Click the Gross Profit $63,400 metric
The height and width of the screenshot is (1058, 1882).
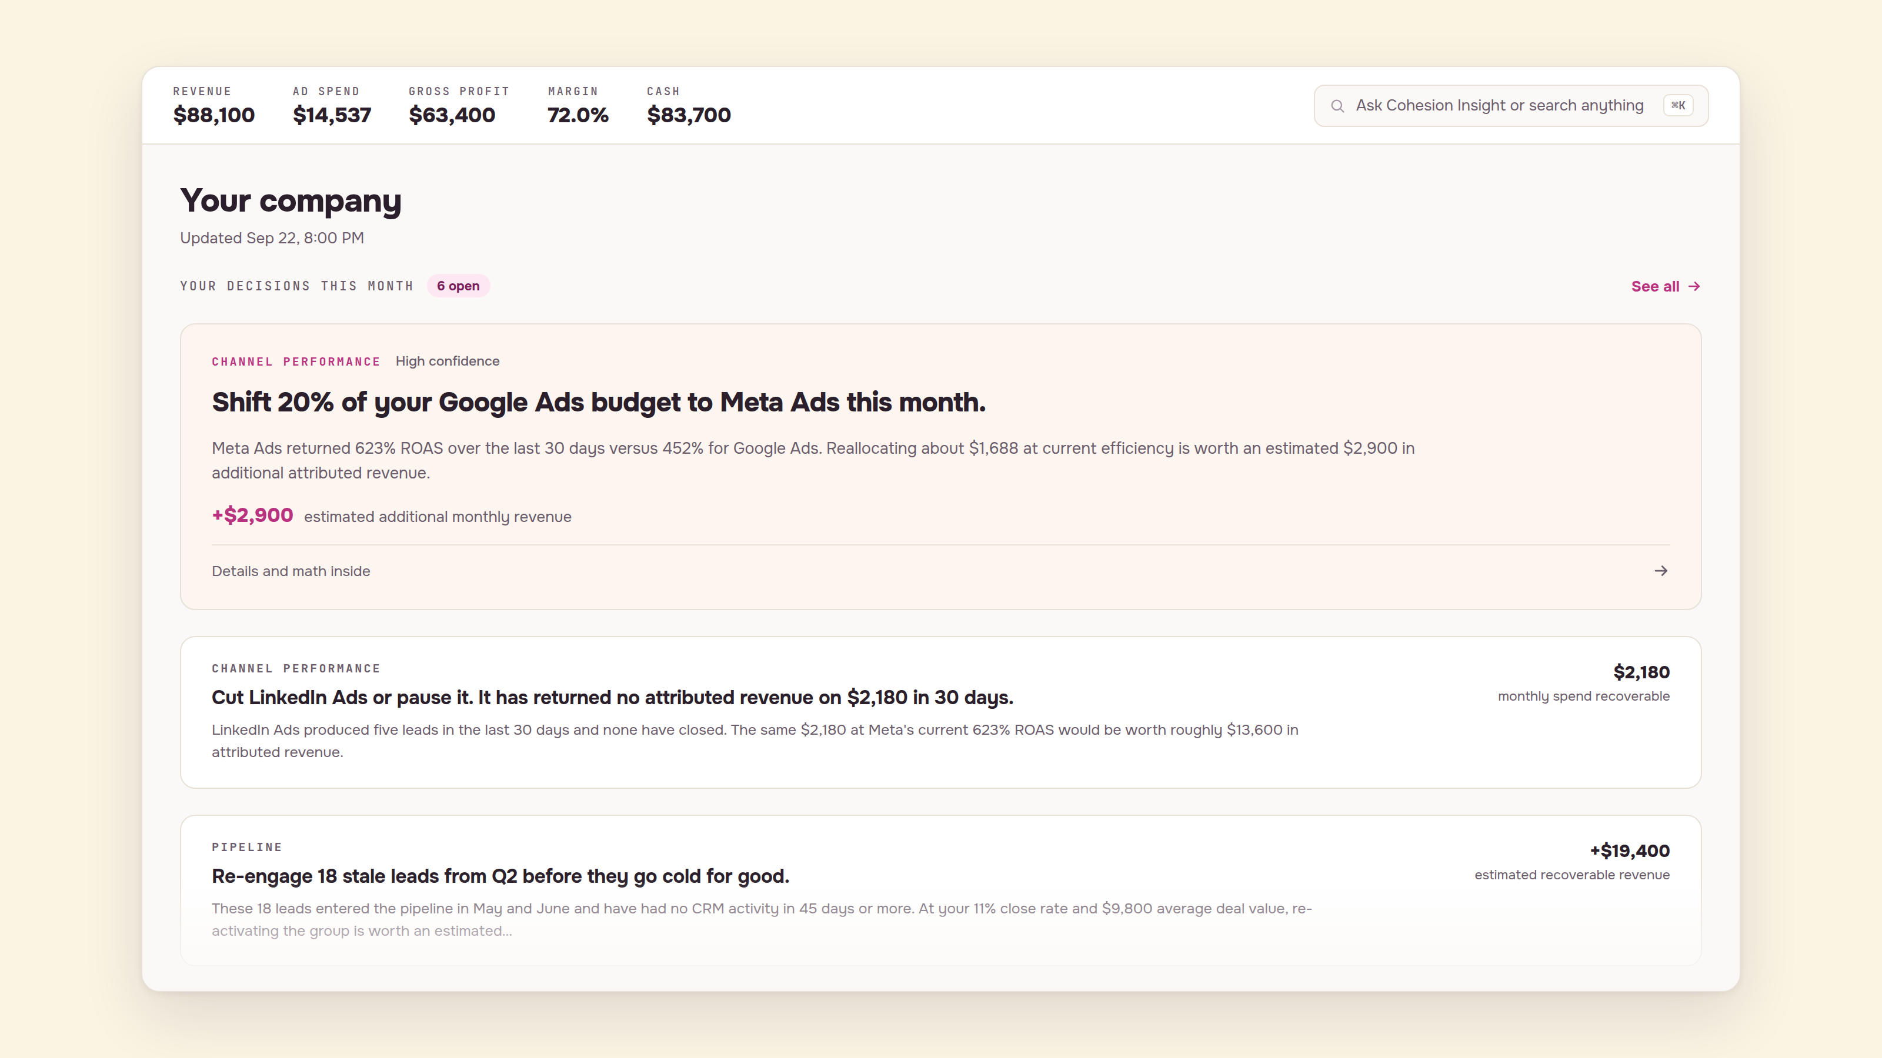[458, 106]
